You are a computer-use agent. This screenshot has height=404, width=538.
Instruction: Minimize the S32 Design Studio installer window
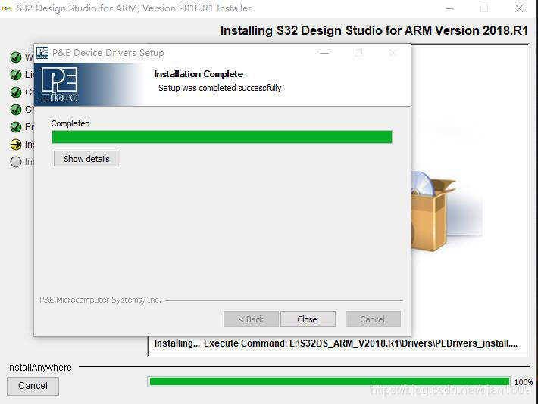pyautogui.click(x=449, y=8)
